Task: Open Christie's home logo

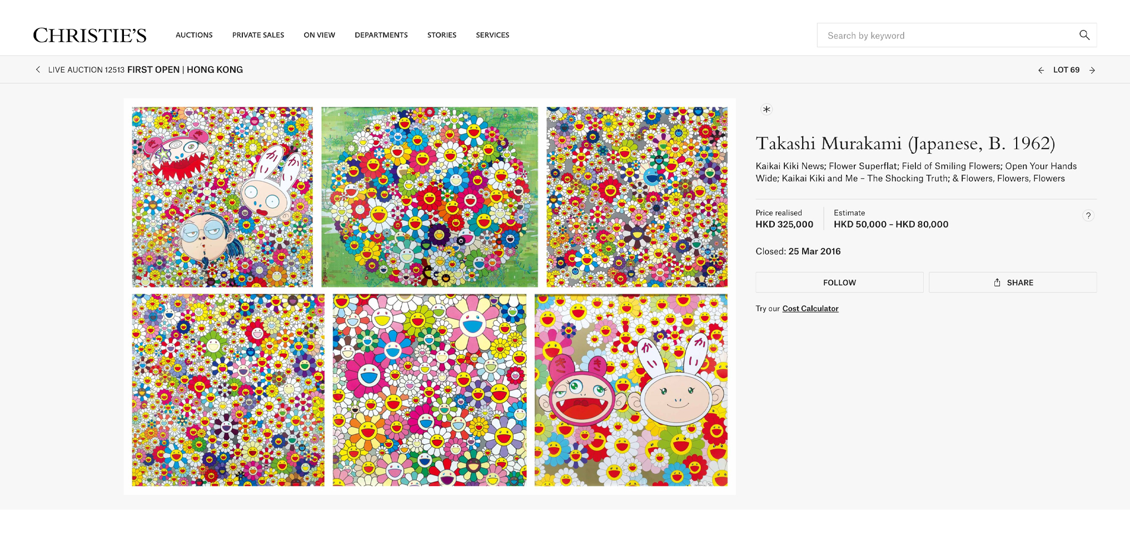Action: (x=89, y=35)
